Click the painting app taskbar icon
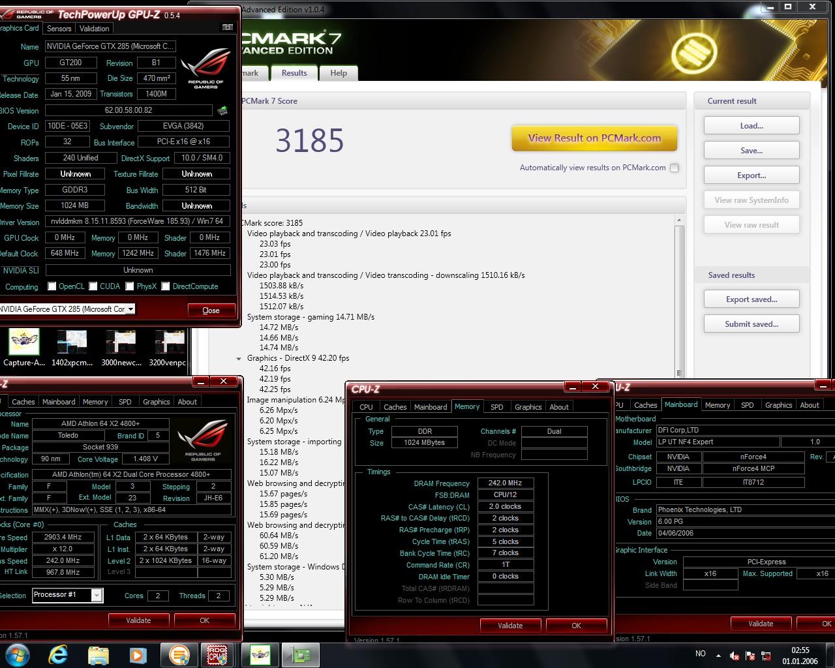The width and height of the screenshot is (835, 668). click(260, 654)
